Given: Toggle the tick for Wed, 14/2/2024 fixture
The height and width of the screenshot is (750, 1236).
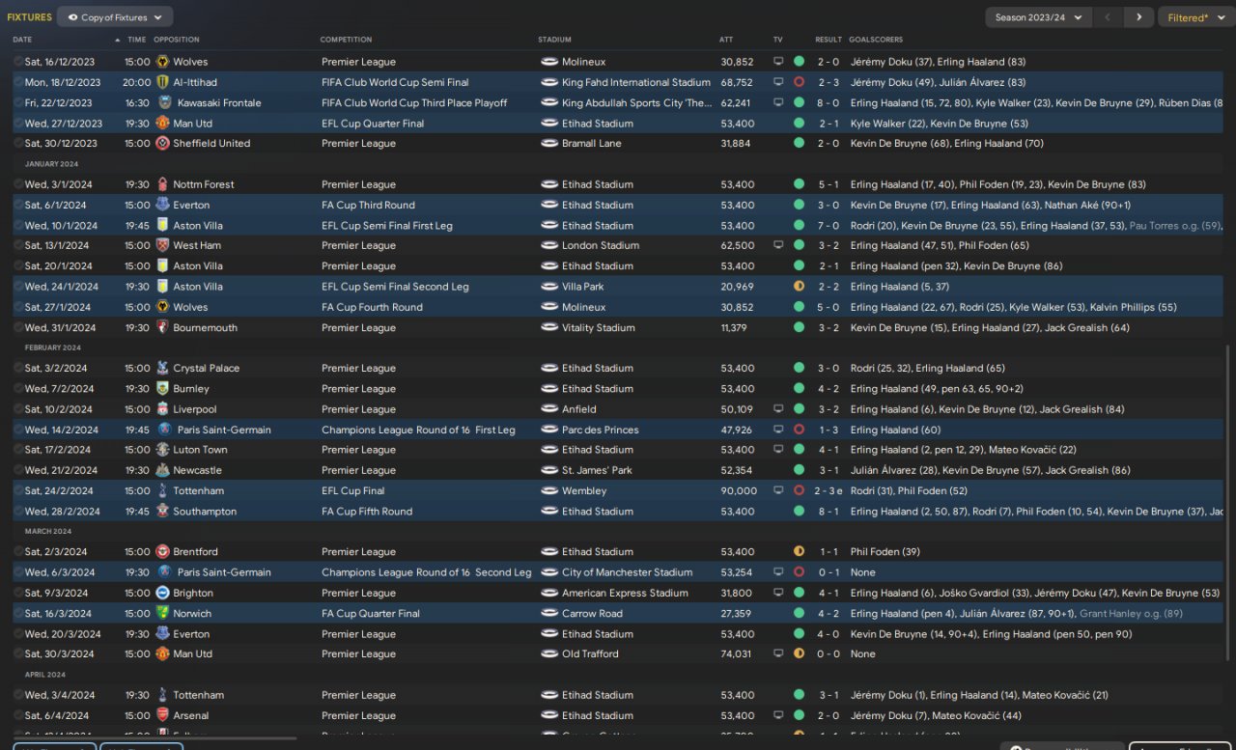Looking at the screenshot, I should point(18,430).
